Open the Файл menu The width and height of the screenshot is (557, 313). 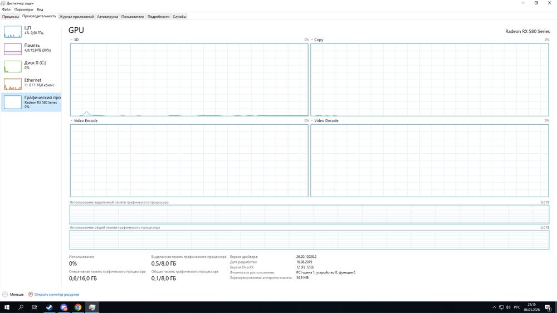(x=6, y=9)
